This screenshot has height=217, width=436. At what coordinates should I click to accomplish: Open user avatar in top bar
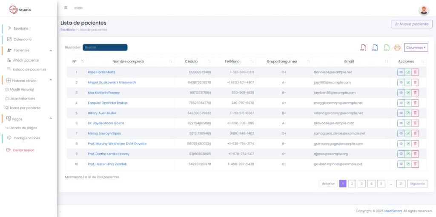click(x=424, y=10)
